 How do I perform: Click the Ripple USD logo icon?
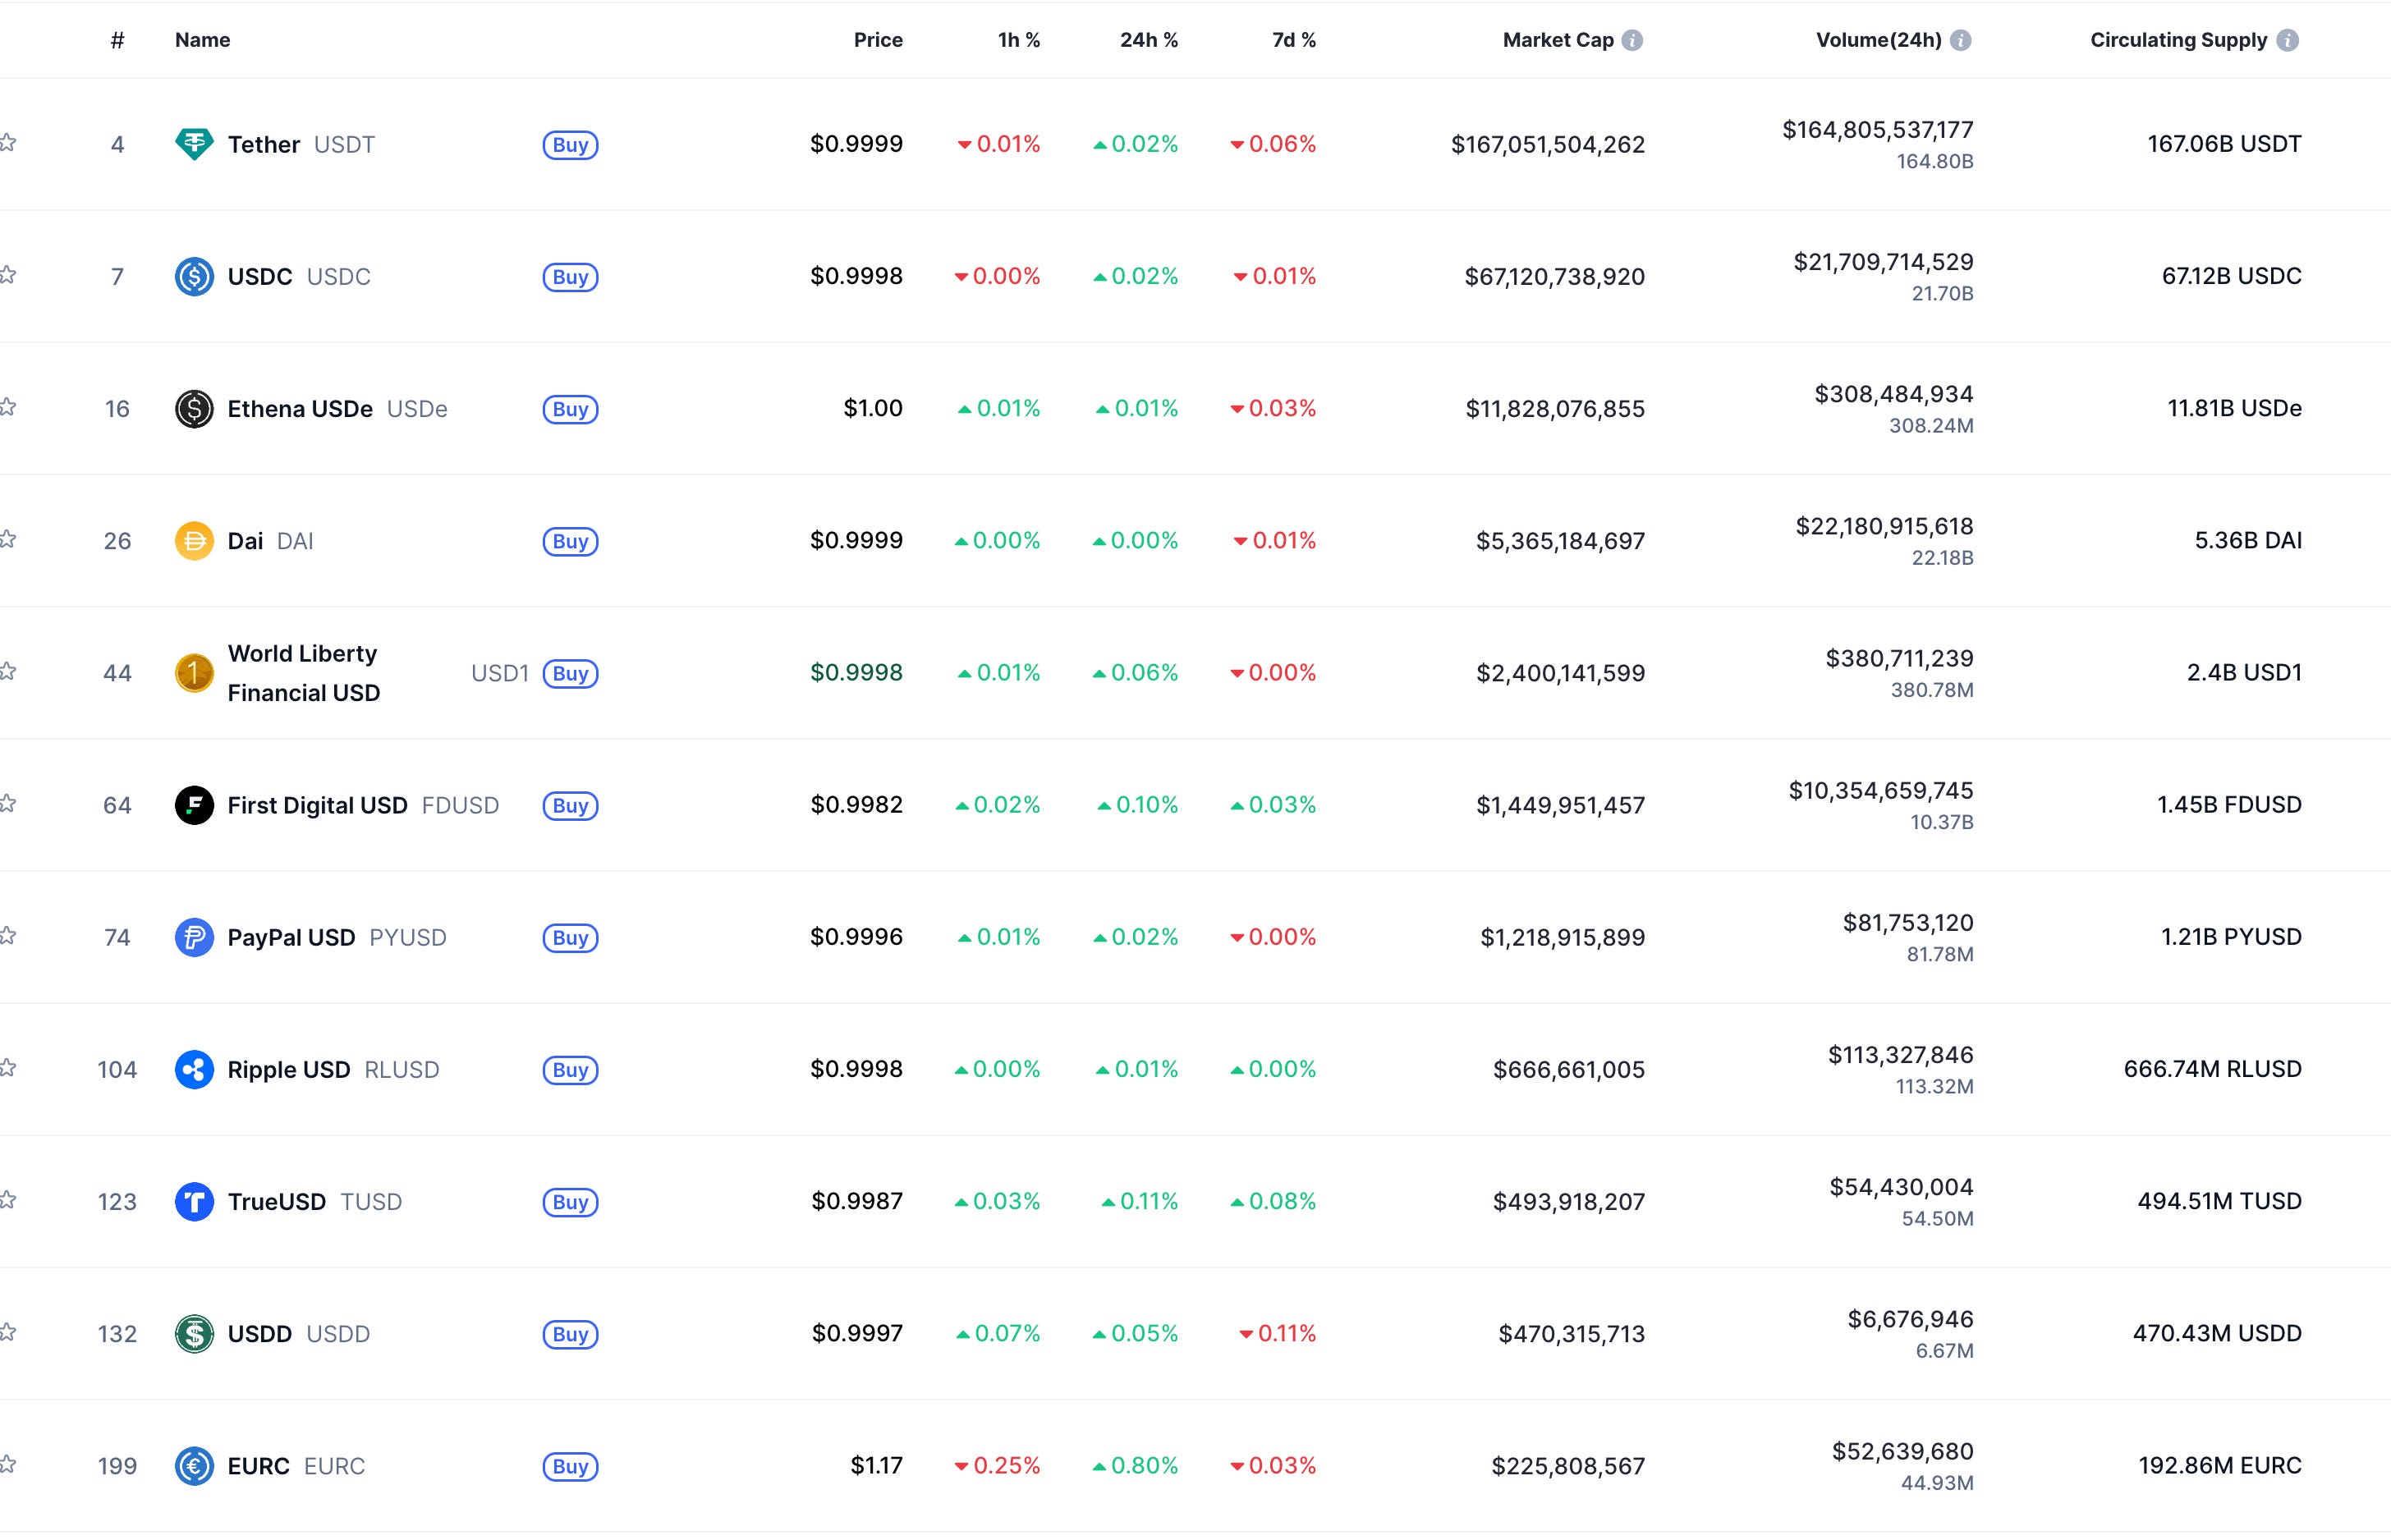click(194, 1069)
